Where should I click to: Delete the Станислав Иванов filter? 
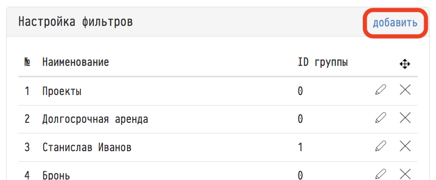[x=405, y=146]
